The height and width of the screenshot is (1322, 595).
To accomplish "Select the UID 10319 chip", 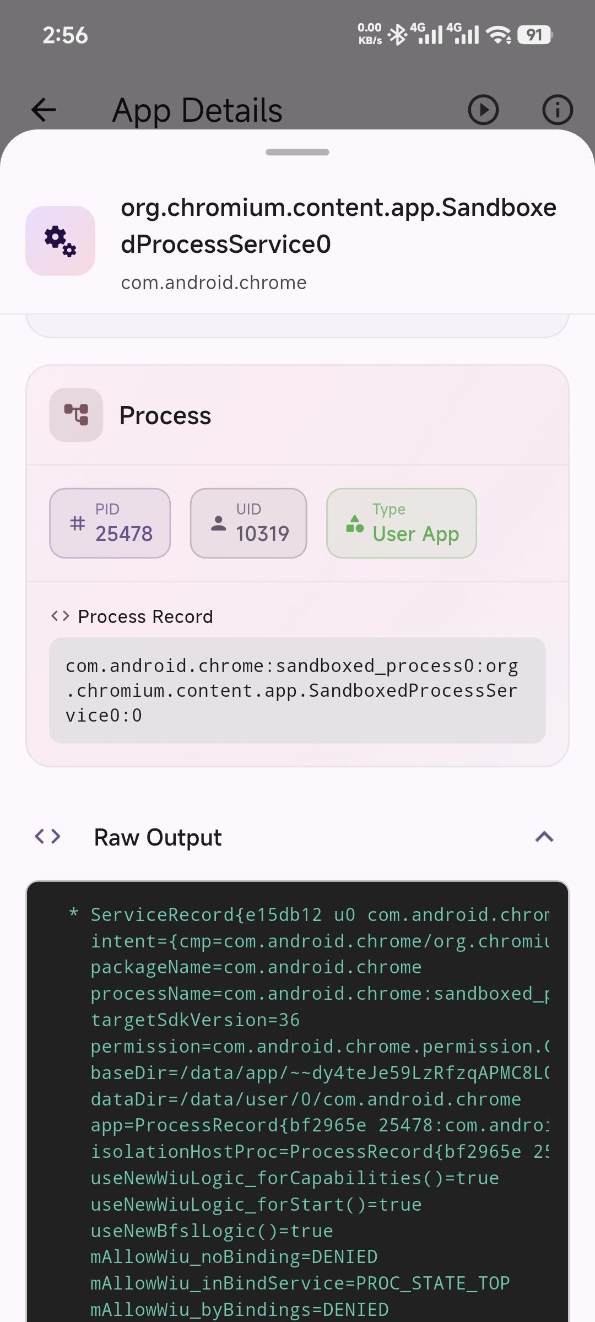I will (248, 523).
